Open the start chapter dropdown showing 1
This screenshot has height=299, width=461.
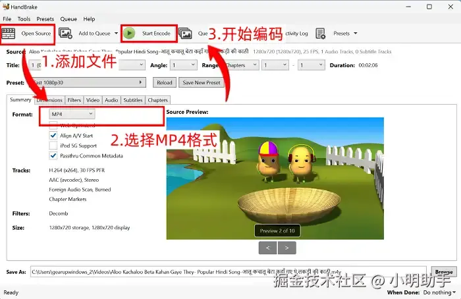(275, 65)
